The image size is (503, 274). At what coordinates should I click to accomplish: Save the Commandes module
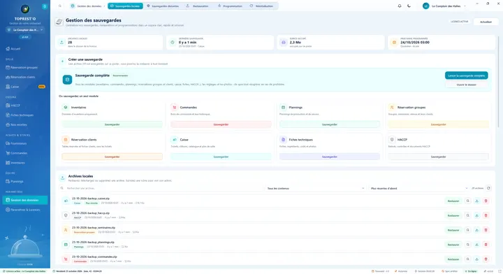(x=221, y=124)
